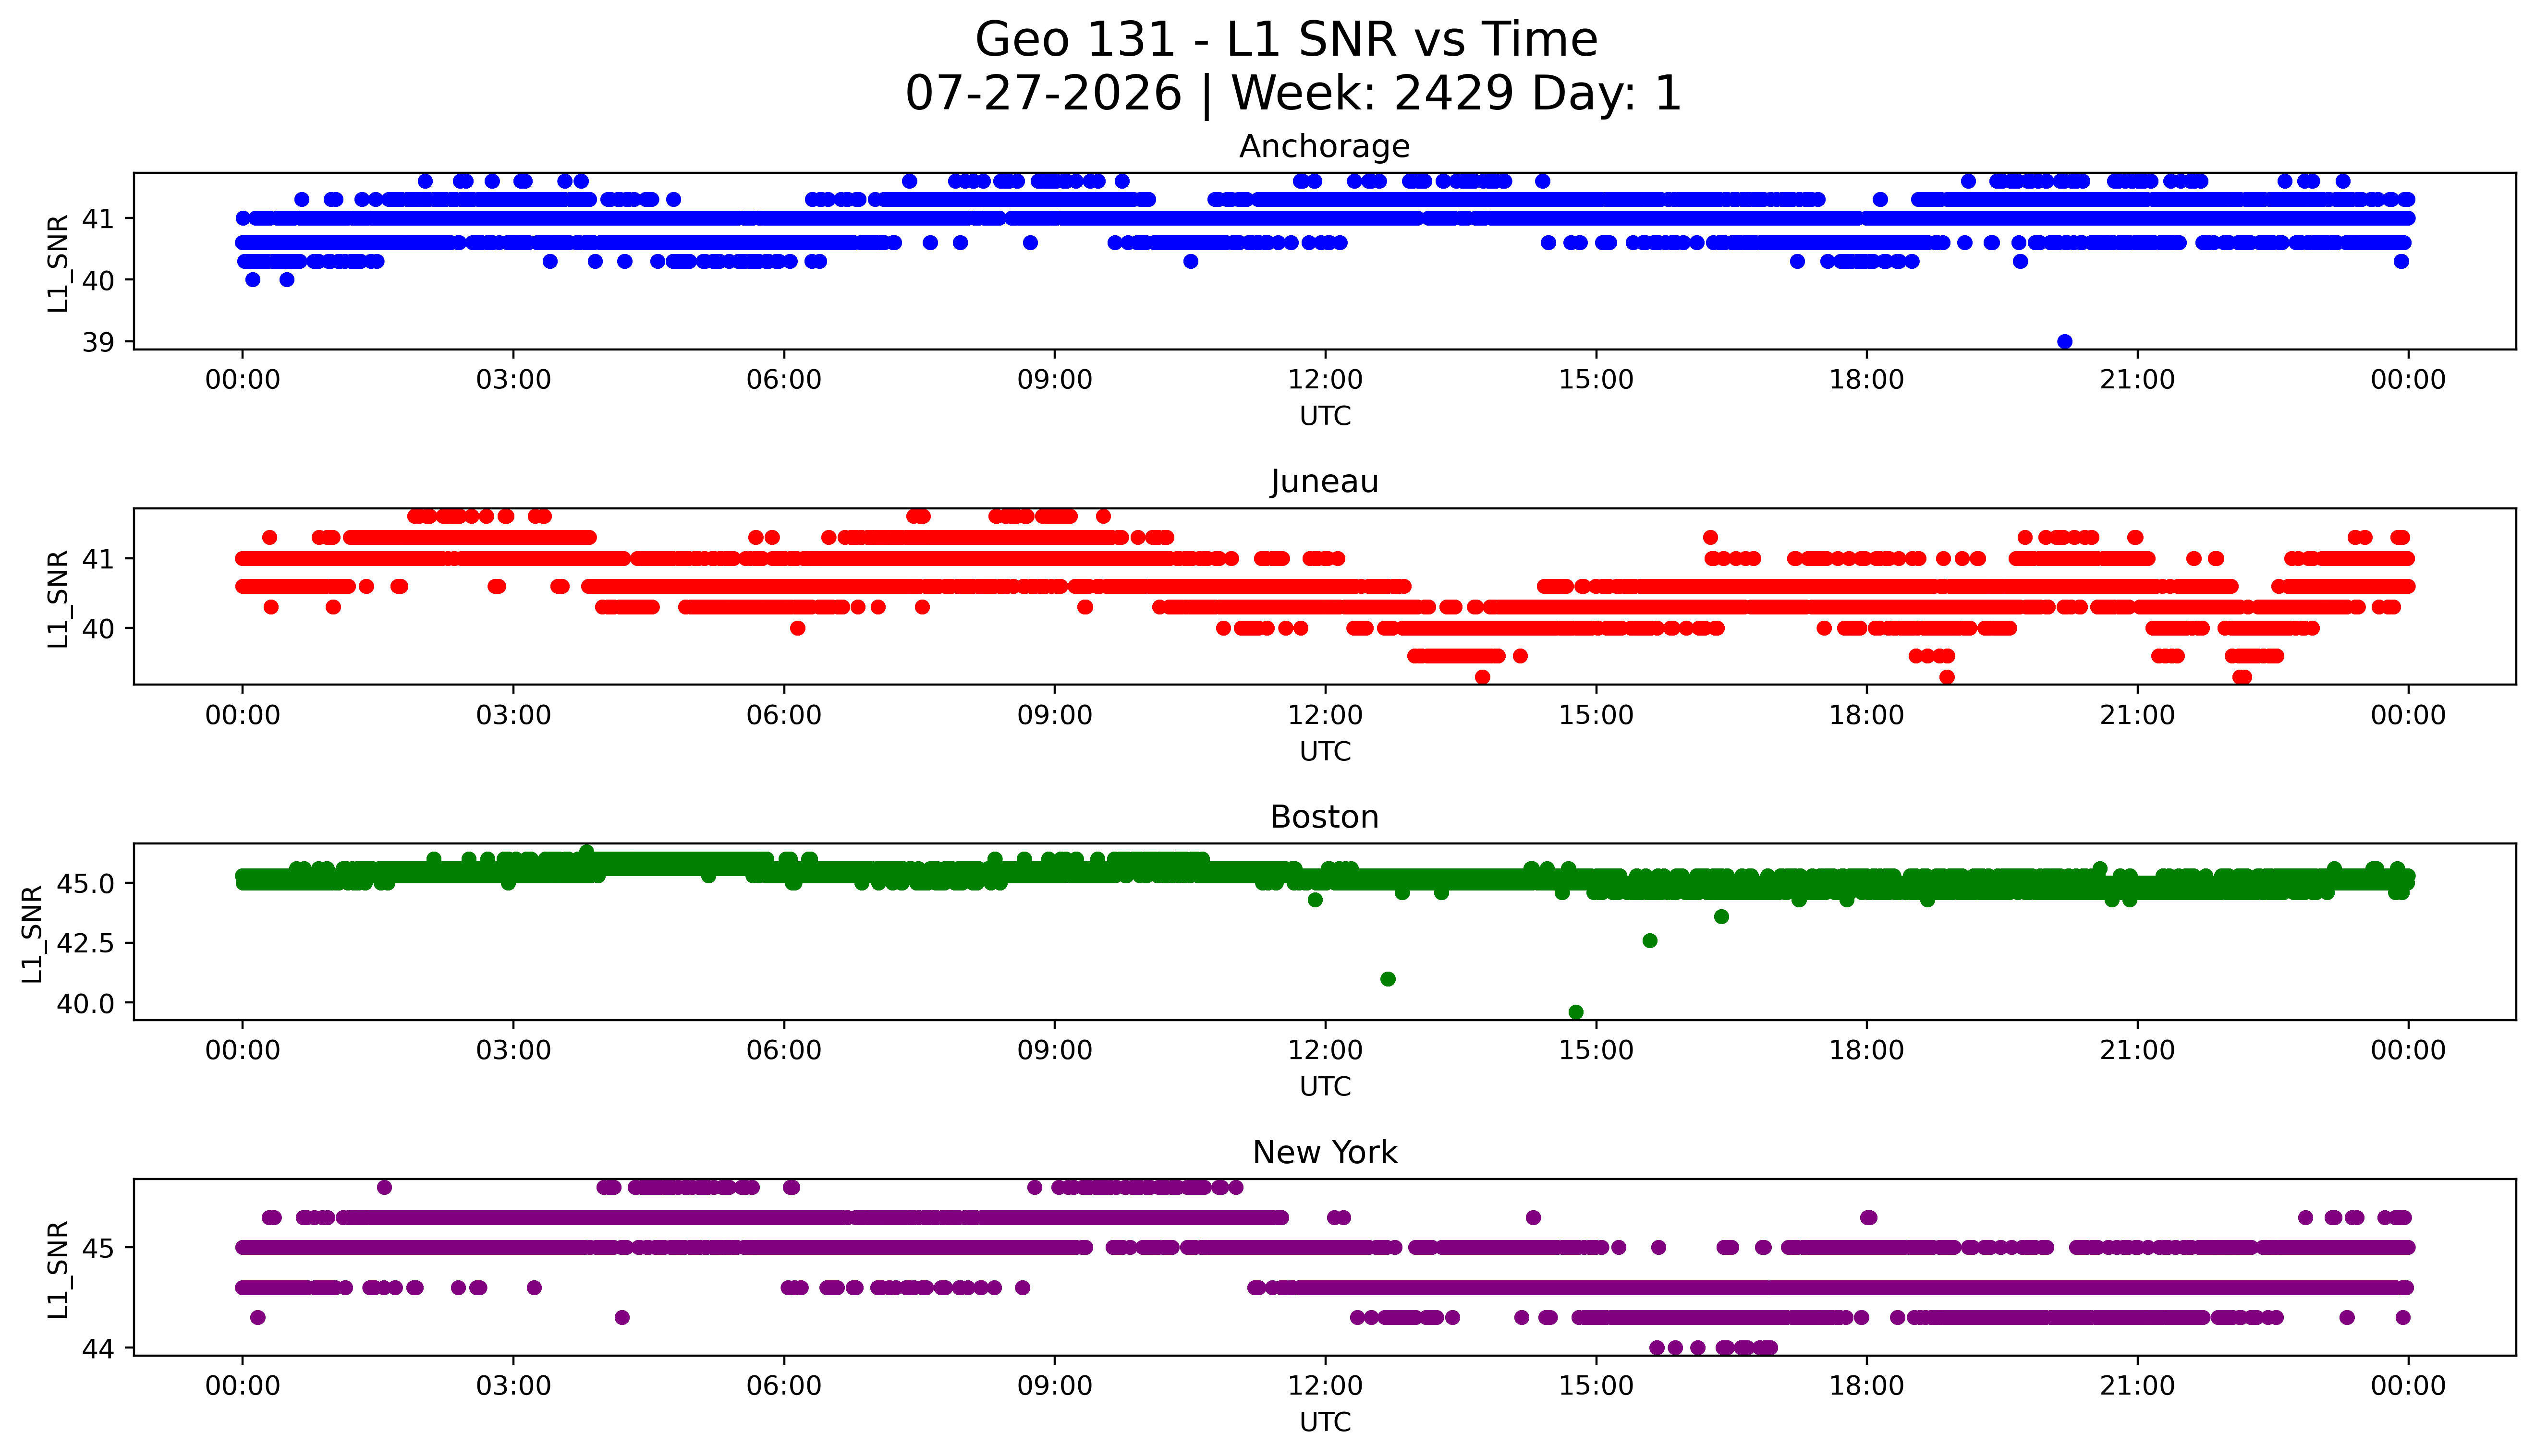Click Boston's green outlier at 41 after 12:00
The image size is (2535, 1456).
click(1389, 979)
